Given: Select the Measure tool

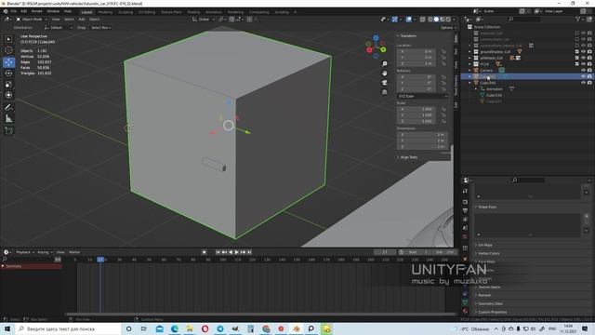Looking at the screenshot, I should (8, 119).
